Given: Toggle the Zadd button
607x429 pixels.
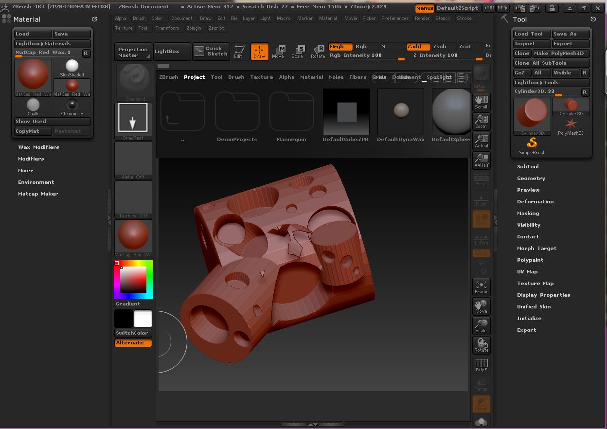Looking at the screenshot, I should click(418, 47).
